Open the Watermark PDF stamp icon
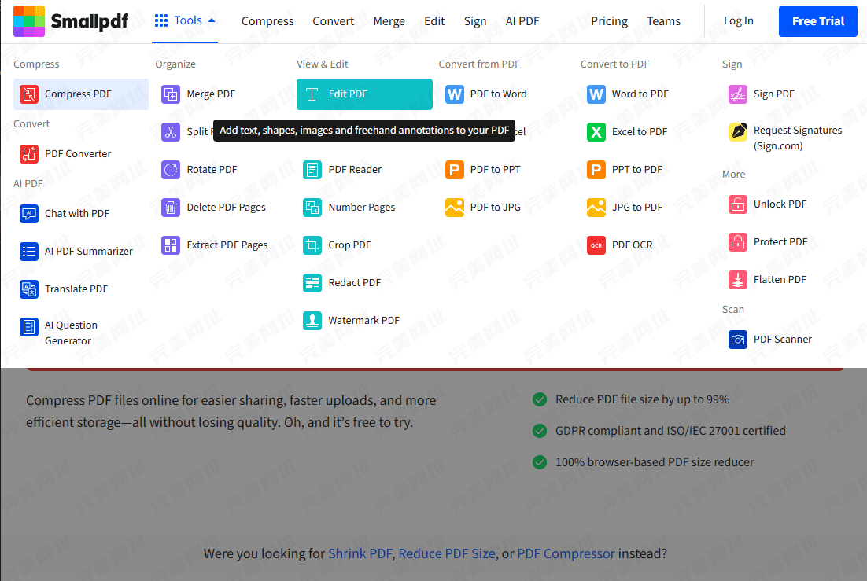867x581 pixels. tap(312, 320)
